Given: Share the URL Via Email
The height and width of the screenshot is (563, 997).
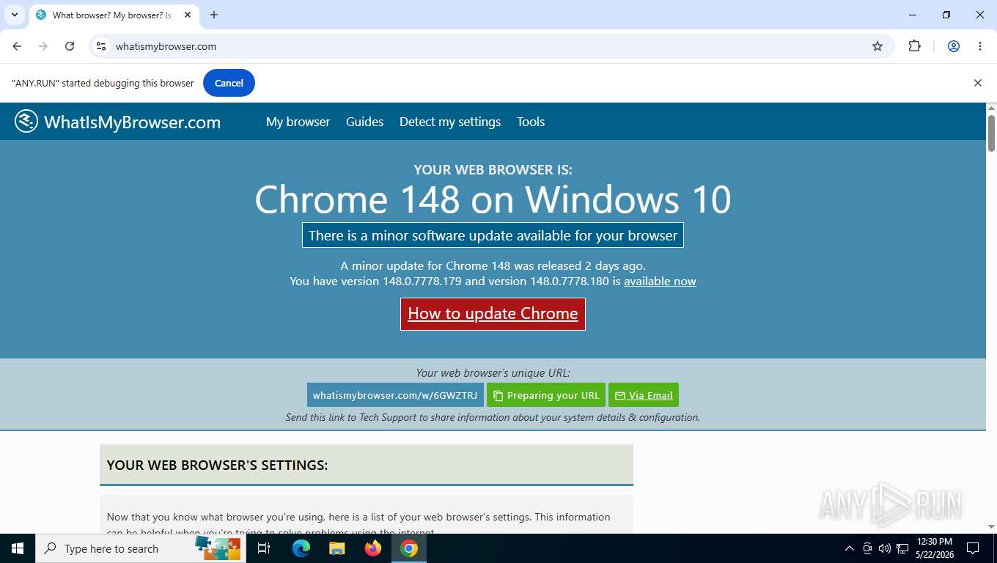Looking at the screenshot, I should [x=644, y=395].
